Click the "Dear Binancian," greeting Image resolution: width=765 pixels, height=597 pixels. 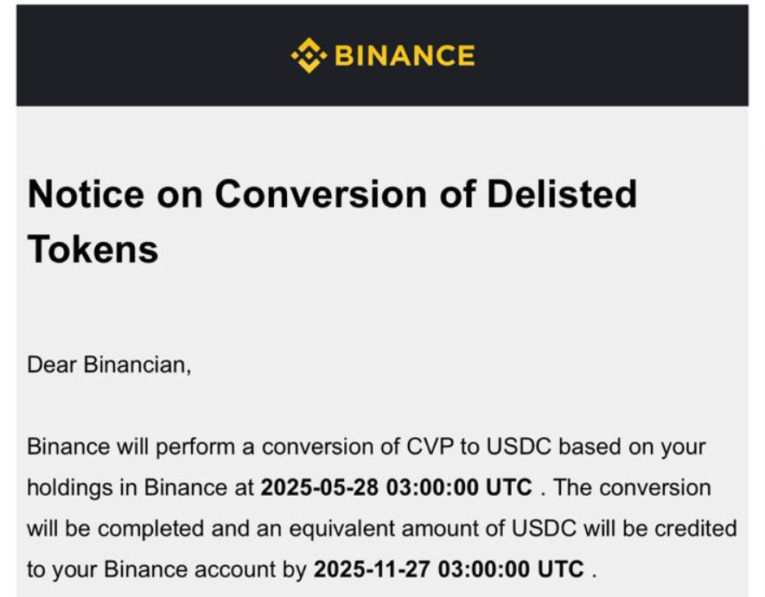point(109,365)
